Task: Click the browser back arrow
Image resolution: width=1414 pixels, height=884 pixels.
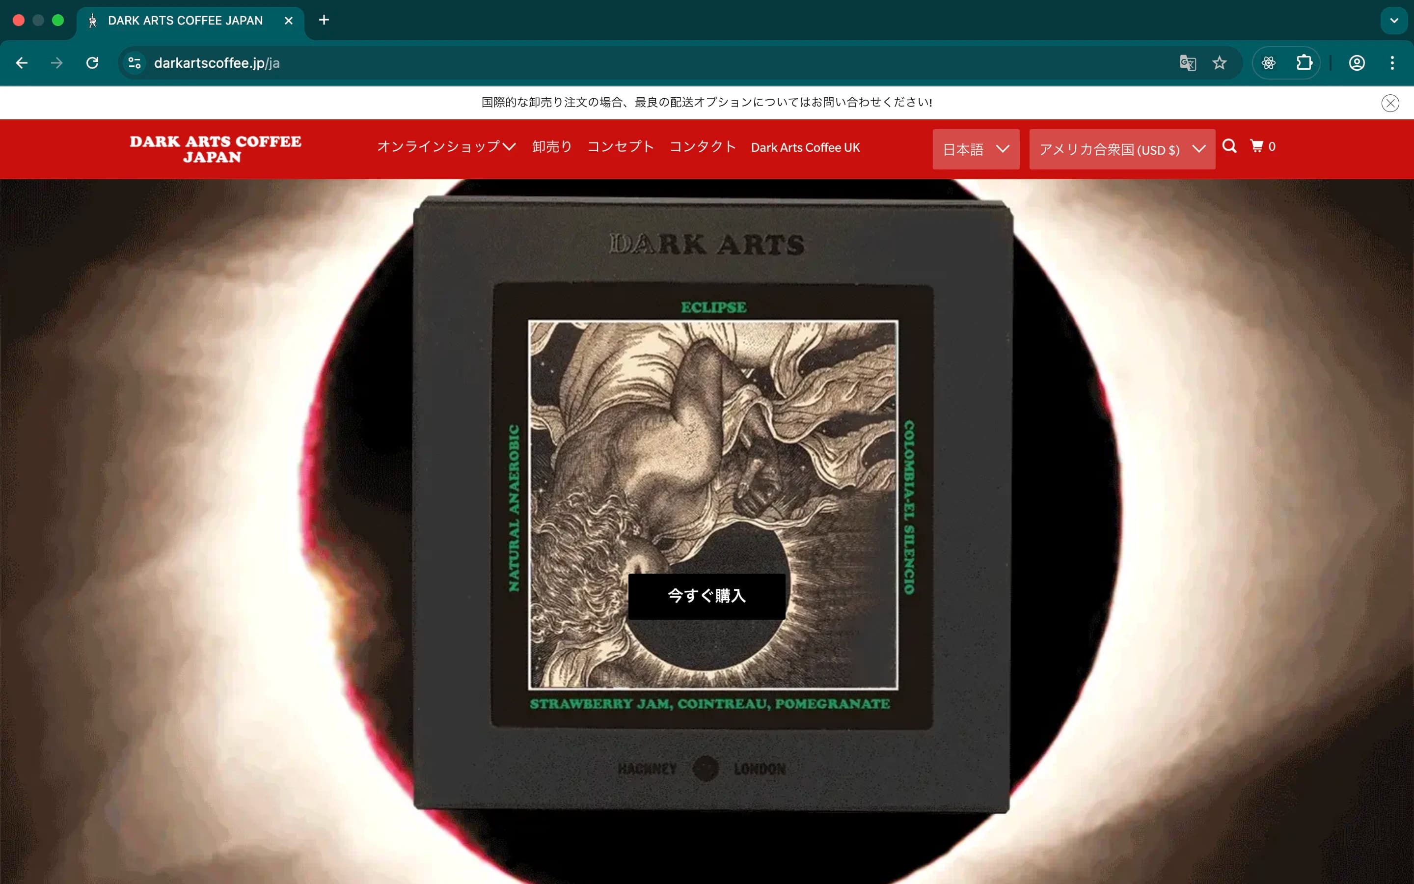Action: pyautogui.click(x=22, y=62)
